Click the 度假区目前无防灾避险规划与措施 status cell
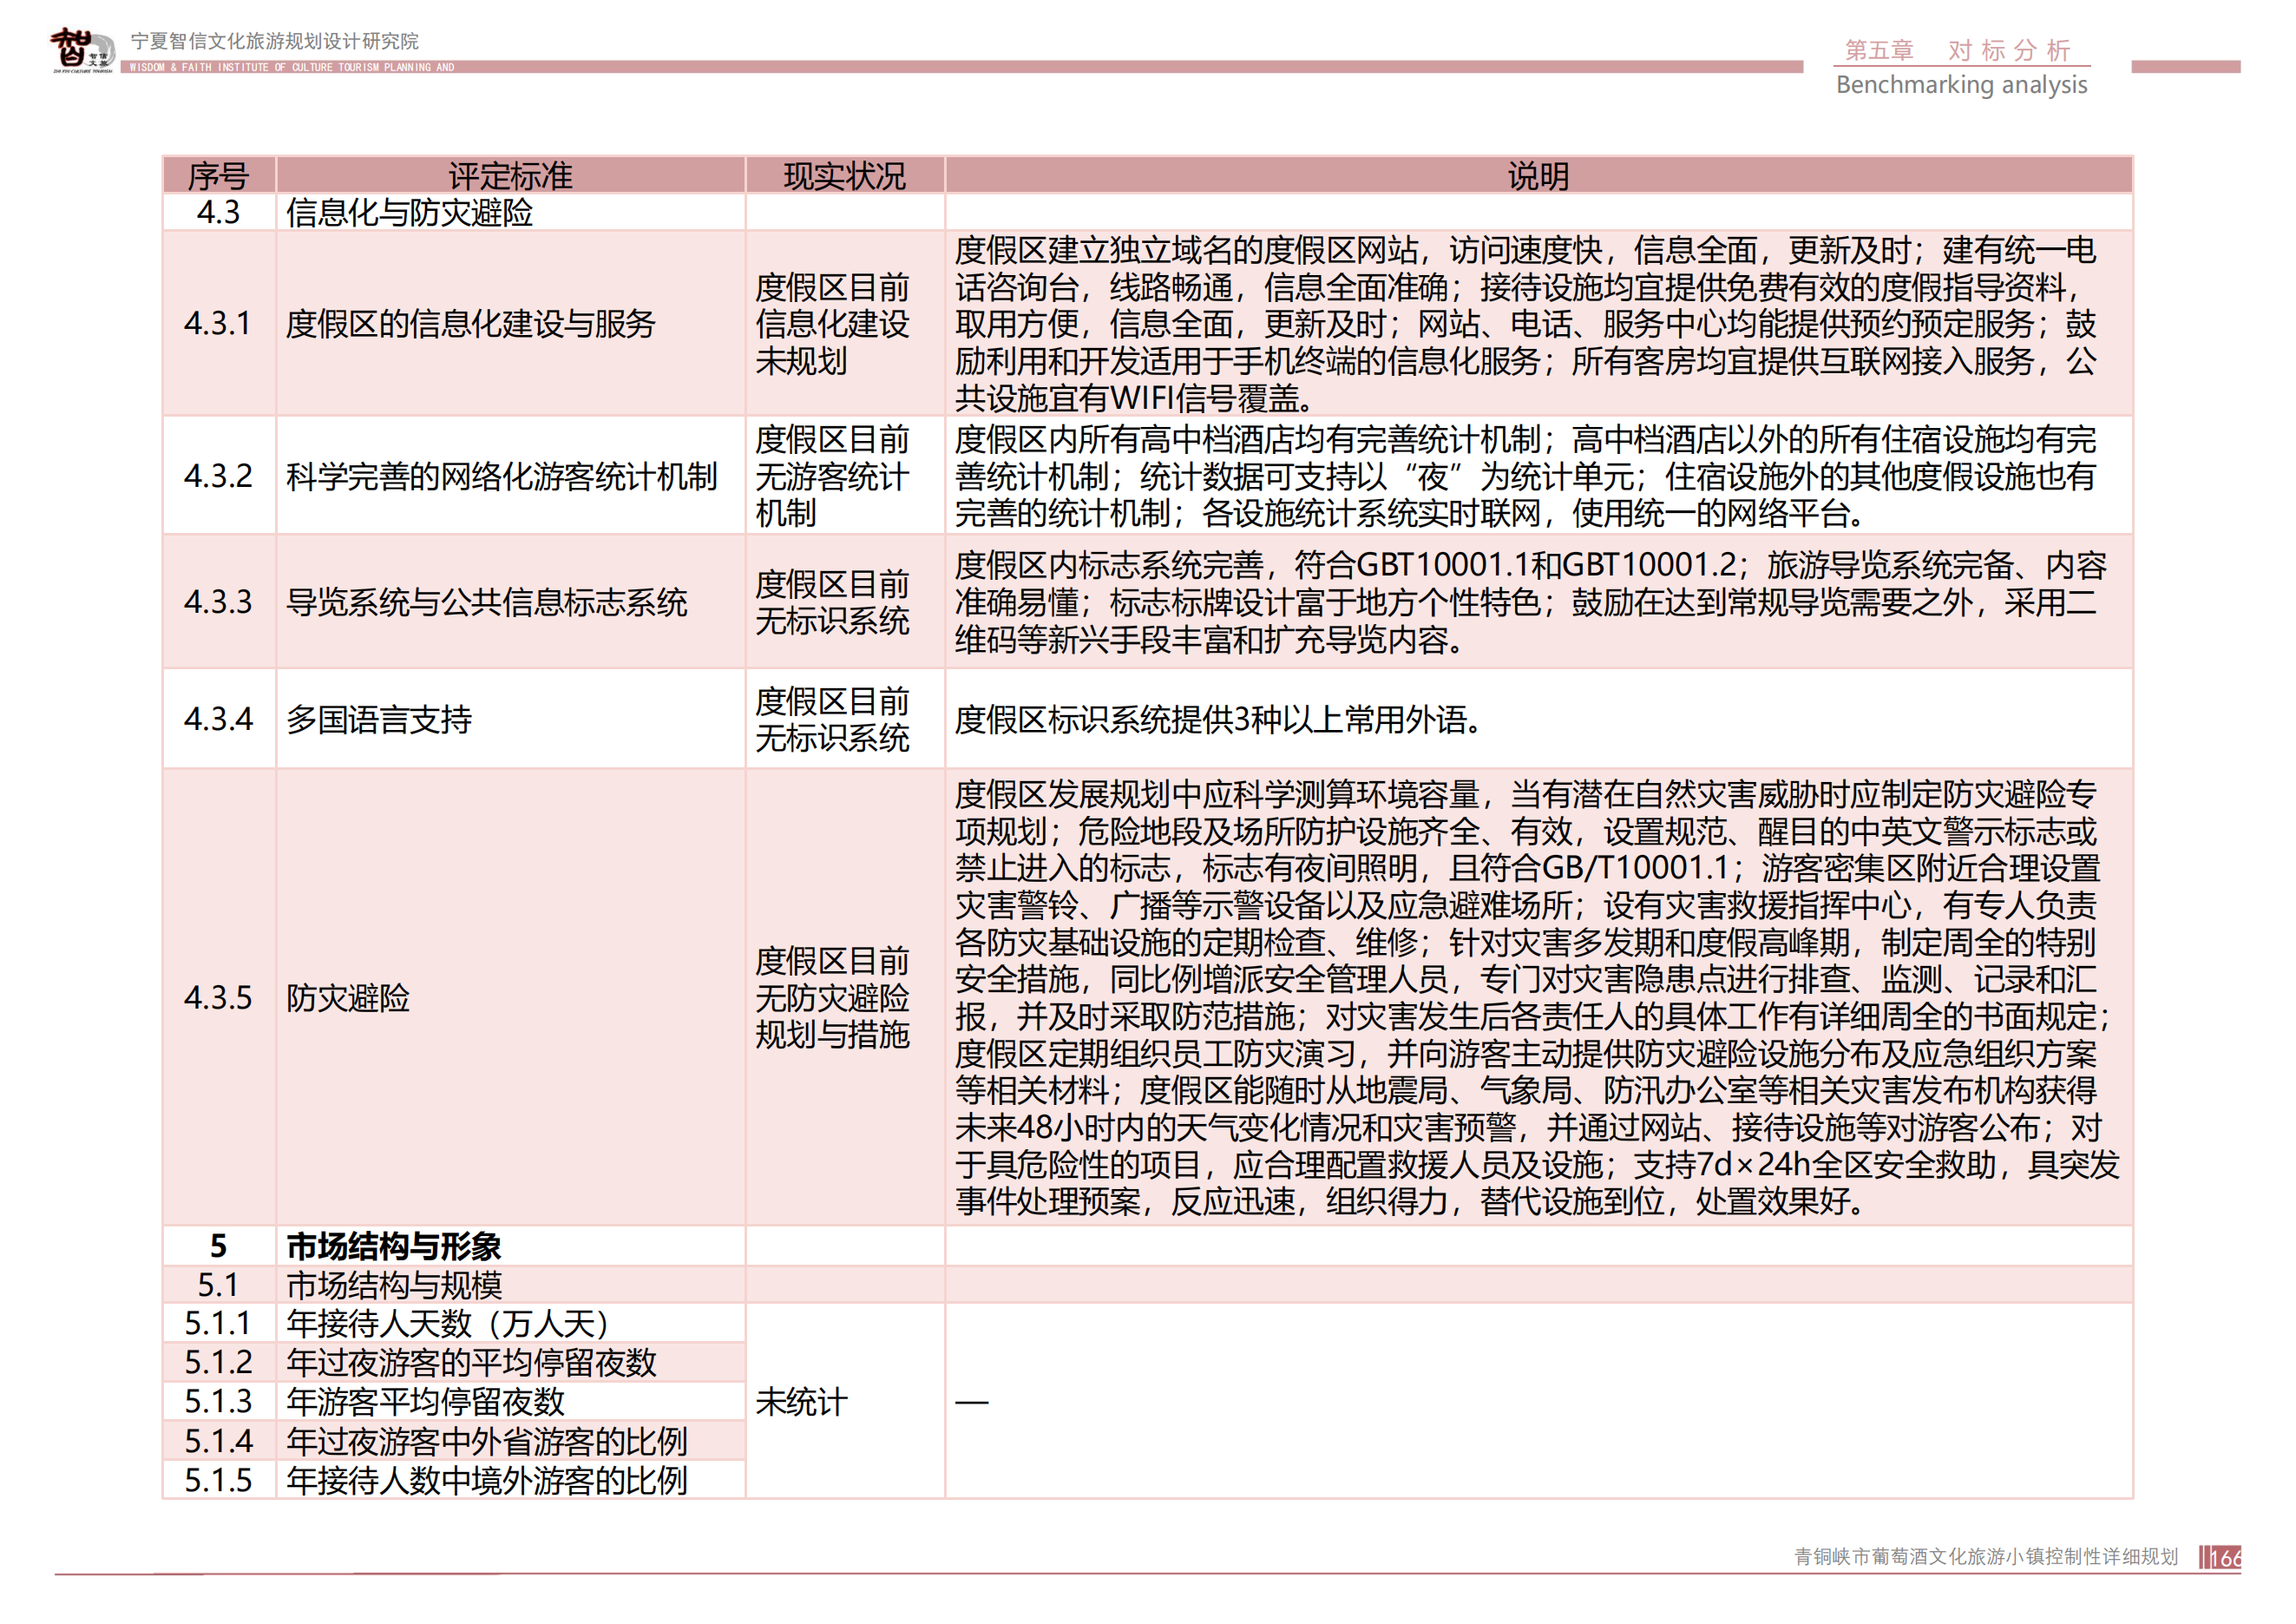This screenshot has height=1624, width=2296. pos(832,998)
